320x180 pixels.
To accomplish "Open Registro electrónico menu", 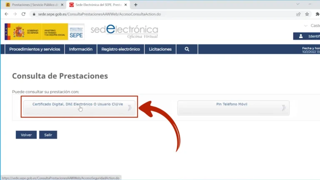I will coord(120,49).
